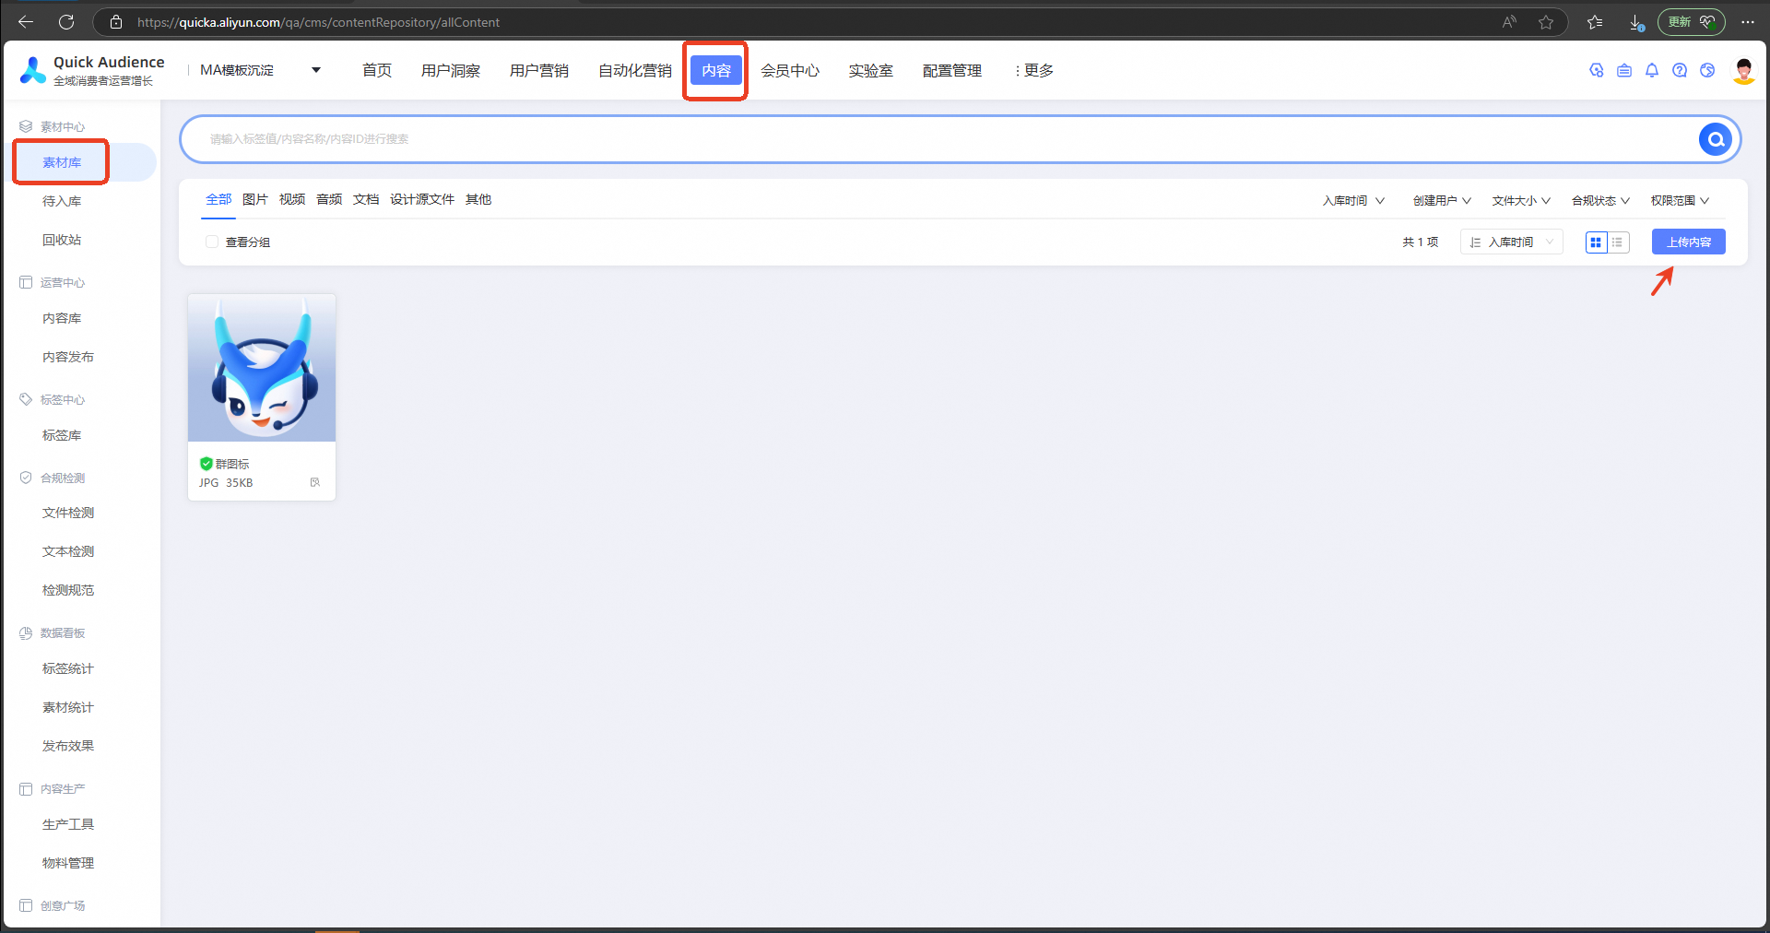Viewport: 1770px width, 933px height.
Task: Switch to the 设计源文件 tab
Action: click(x=422, y=199)
